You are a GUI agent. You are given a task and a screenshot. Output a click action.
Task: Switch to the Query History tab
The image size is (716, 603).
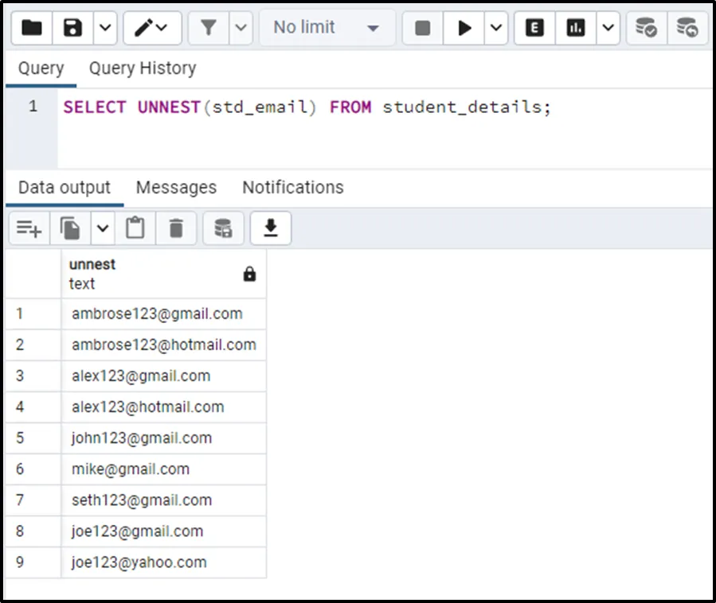click(142, 68)
